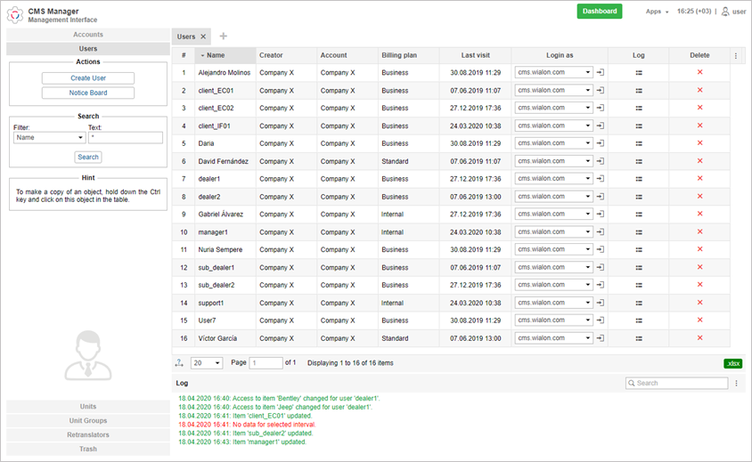
Task: Click Create User button
Action: pyautogui.click(x=88, y=78)
